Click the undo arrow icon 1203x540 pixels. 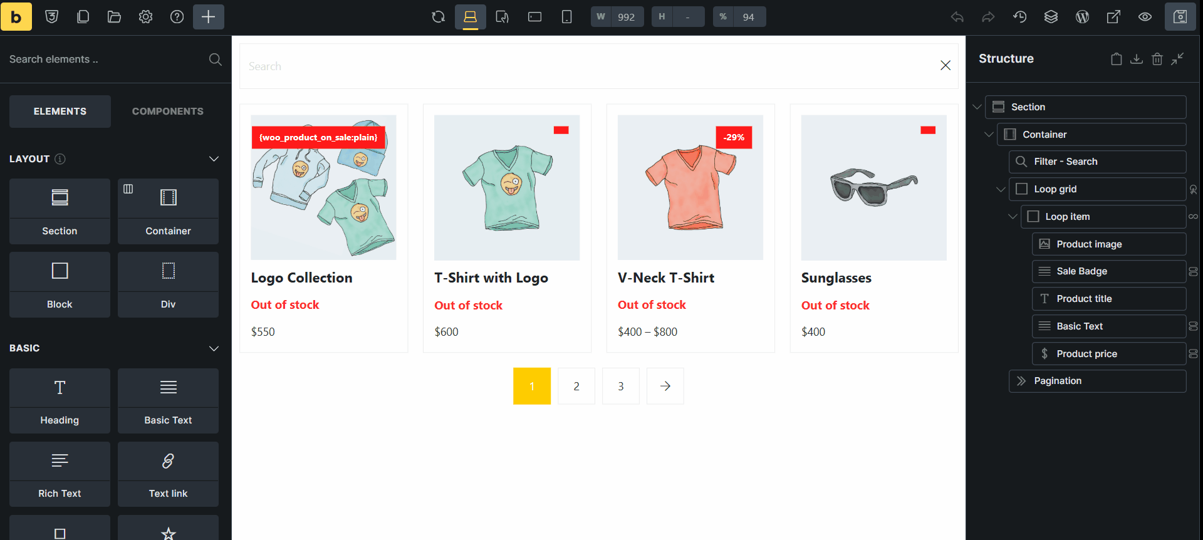[957, 17]
